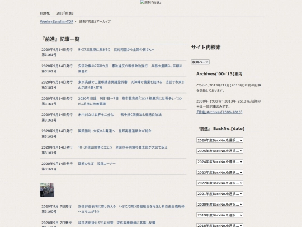This screenshot has height=227, width=302.
Task: Open the 週刊『前進』 navigation menu item
Action: [x=65, y=13]
